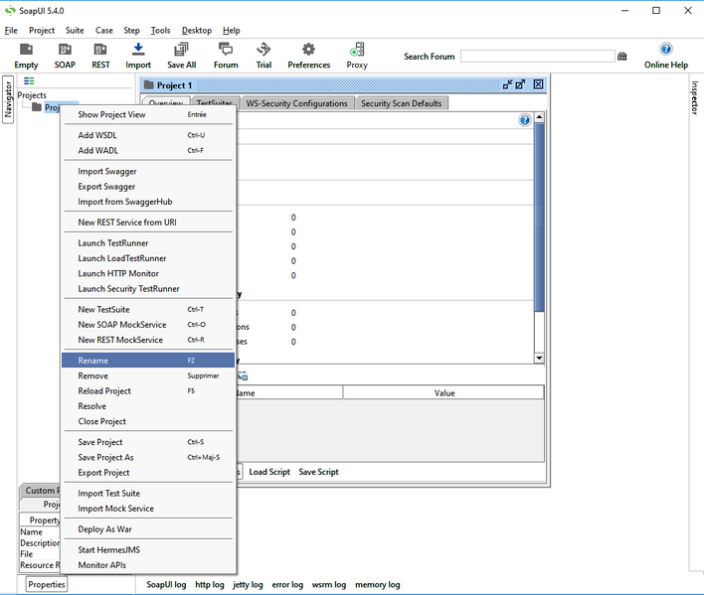Screen dimensions: 704x595
Task: Open the Project menu
Action: (x=42, y=31)
